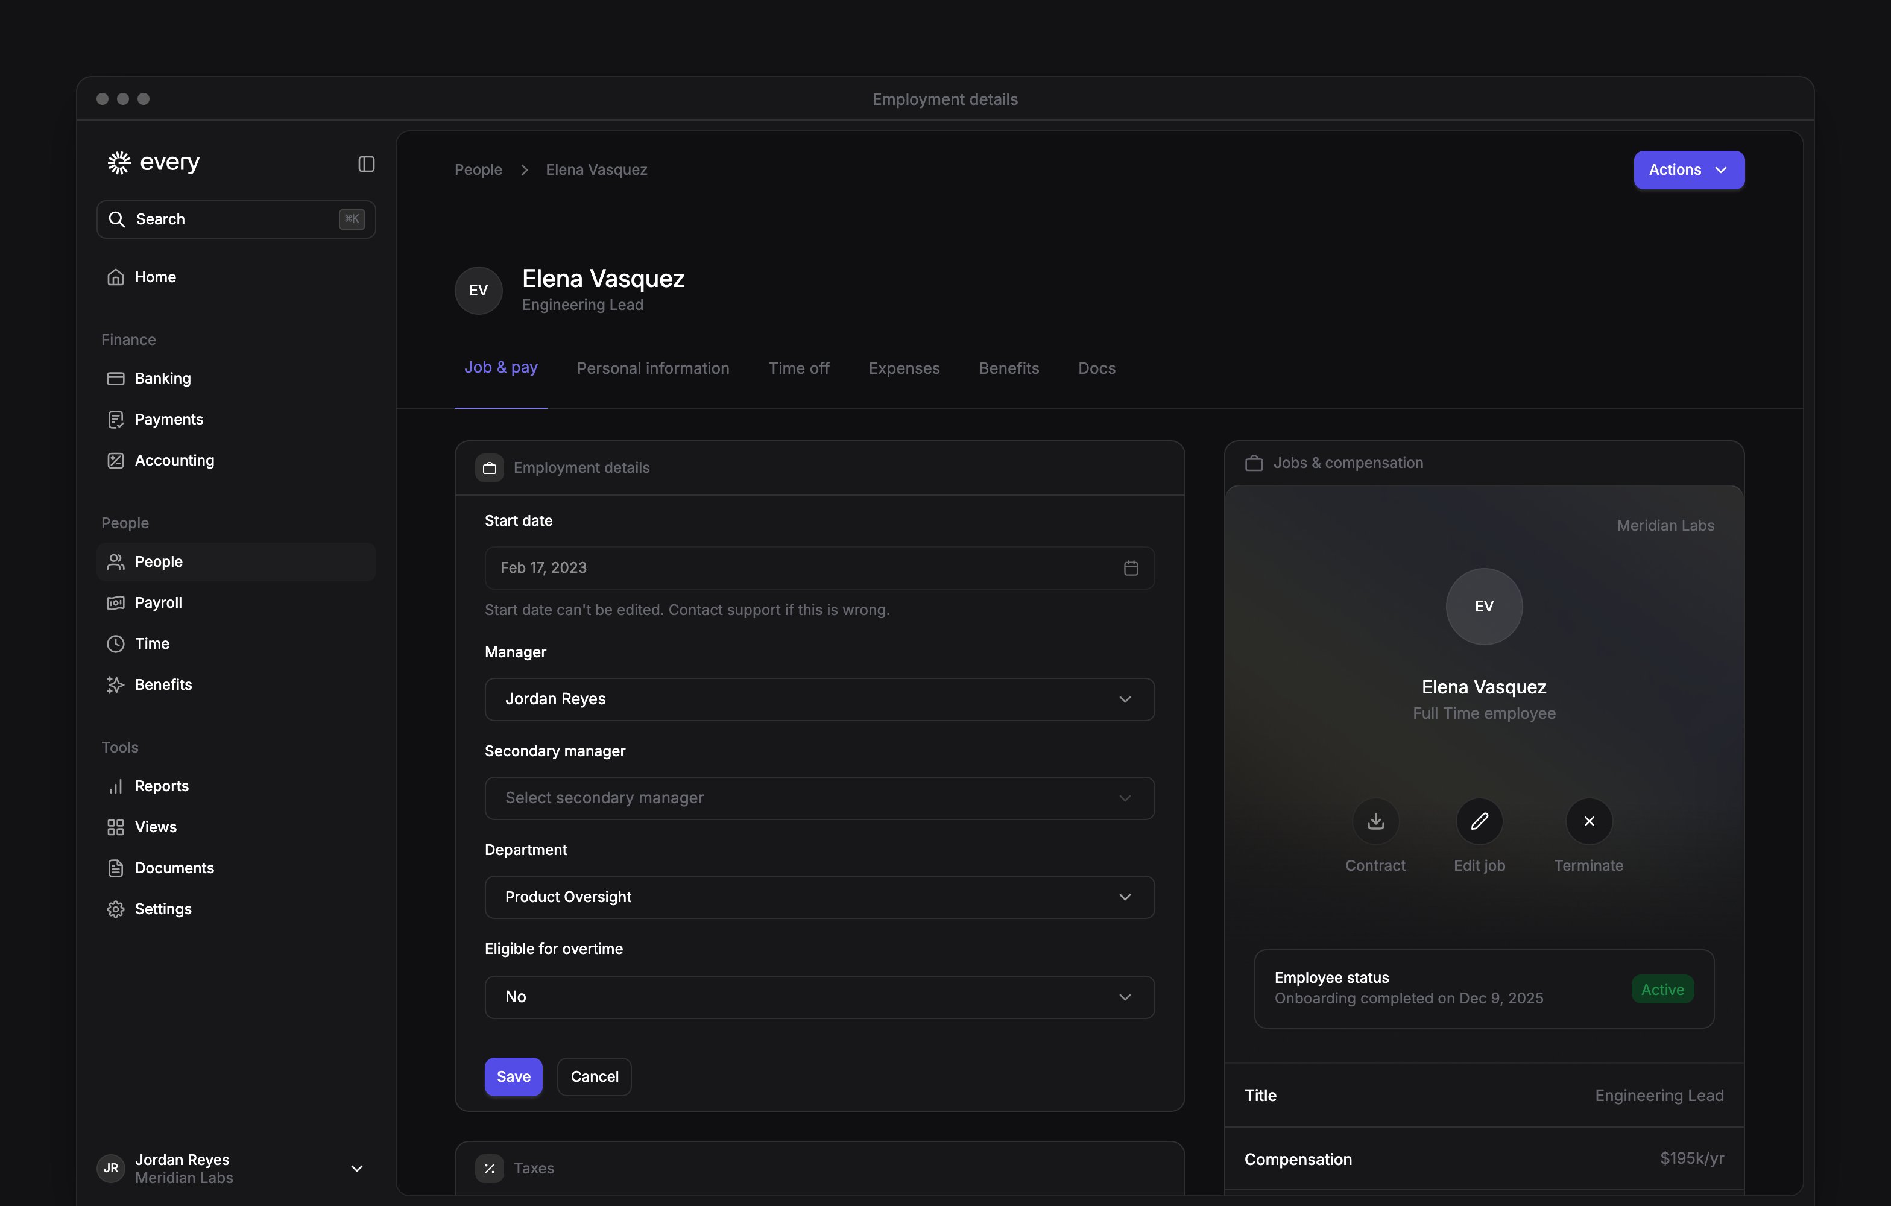Switch to the Time off tab
This screenshot has height=1206, width=1891.
tap(798, 368)
